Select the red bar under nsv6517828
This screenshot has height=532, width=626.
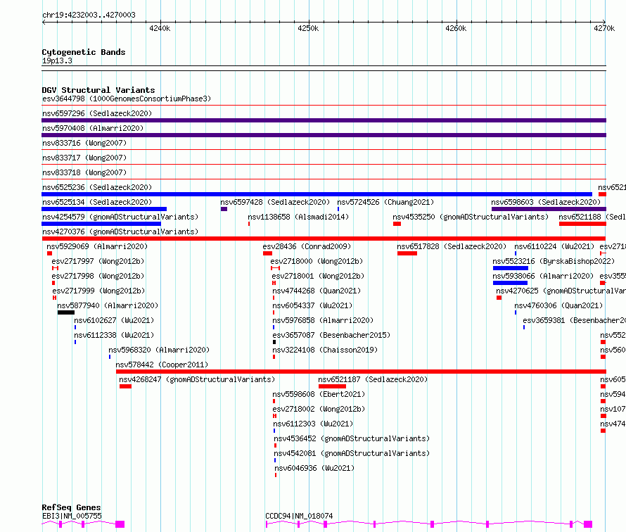tap(407, 253)
